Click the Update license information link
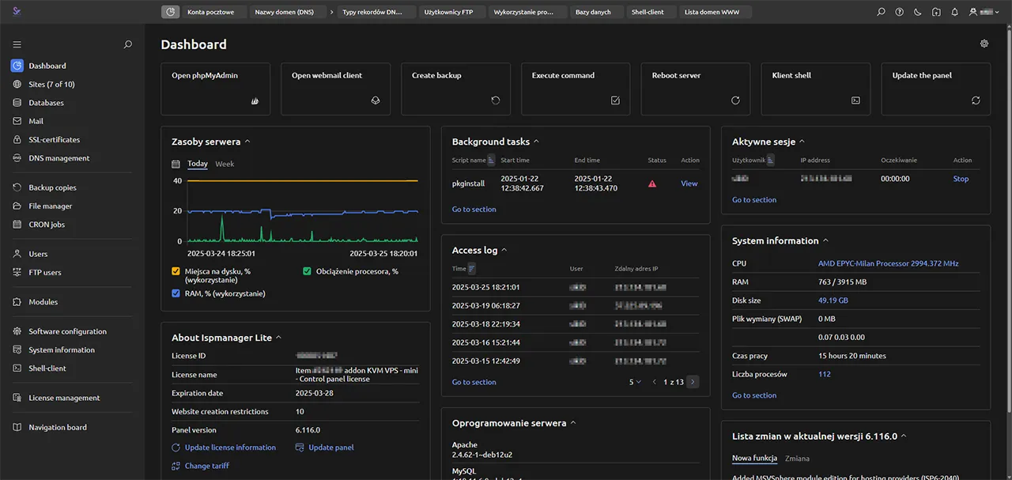1012x480 pixels. point(229,448)
